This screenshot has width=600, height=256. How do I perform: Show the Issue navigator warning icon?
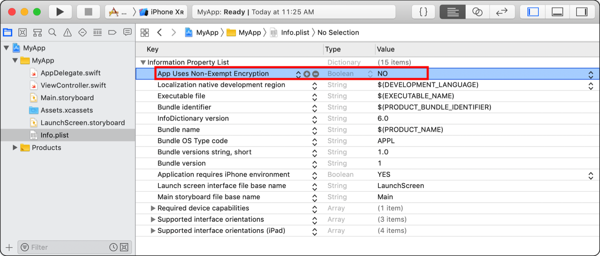click(67, 32)
